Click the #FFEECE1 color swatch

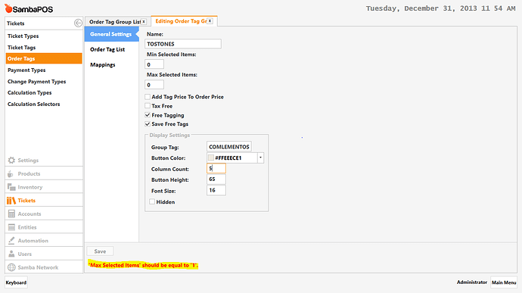click(x=211, y=157)
